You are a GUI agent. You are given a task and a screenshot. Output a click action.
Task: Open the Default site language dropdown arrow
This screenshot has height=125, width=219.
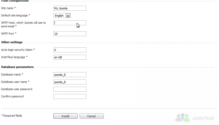[68, 16]
